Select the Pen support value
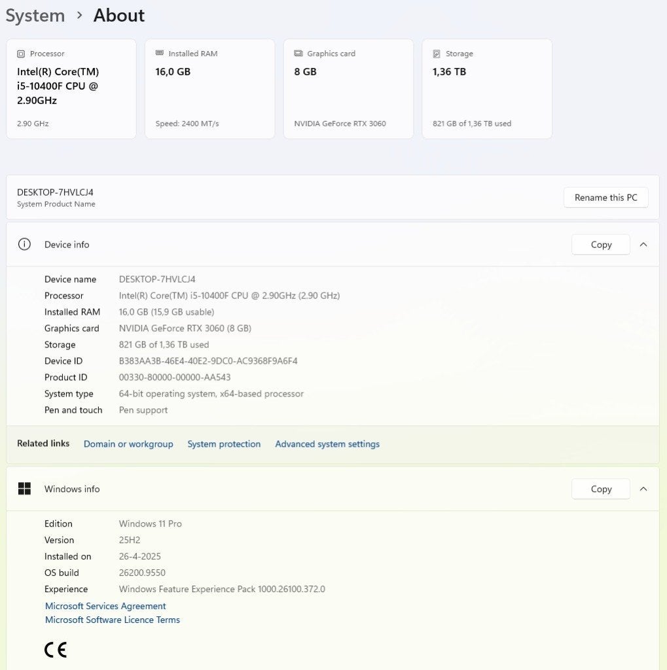667x670 pixels. [x=143, y=410]
